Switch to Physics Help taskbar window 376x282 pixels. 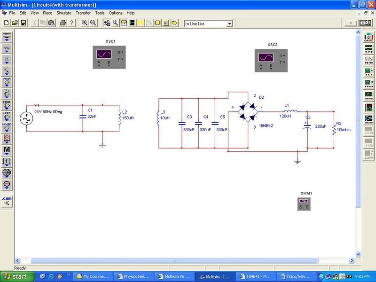[133, 276]
